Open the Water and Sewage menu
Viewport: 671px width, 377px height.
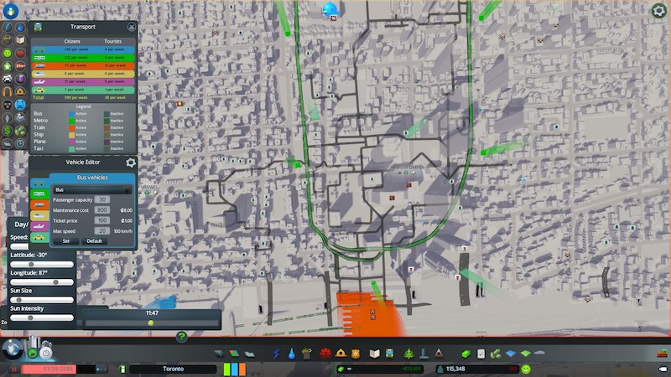pyautogui.click(x=290, y=354)
